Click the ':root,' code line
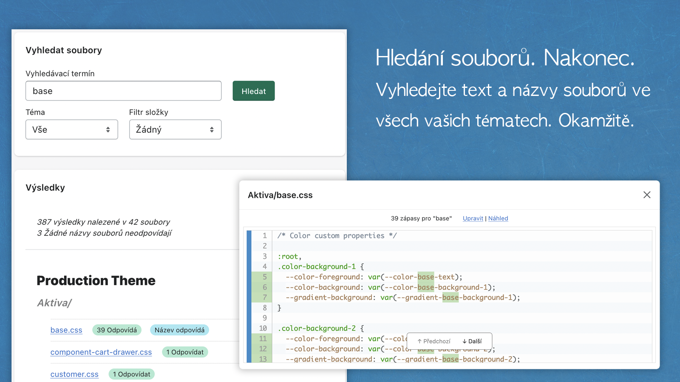680x382 pixels. [x=289, y=256]
